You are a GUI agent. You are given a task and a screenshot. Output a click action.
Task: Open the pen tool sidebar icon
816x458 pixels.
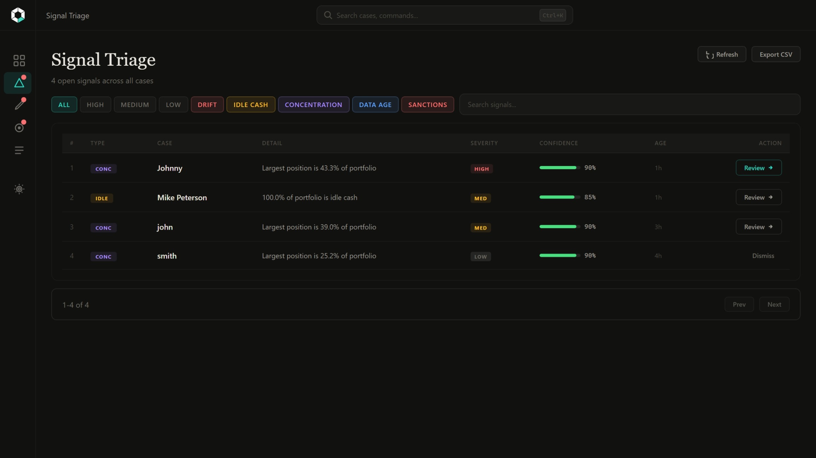coord(19,105)
